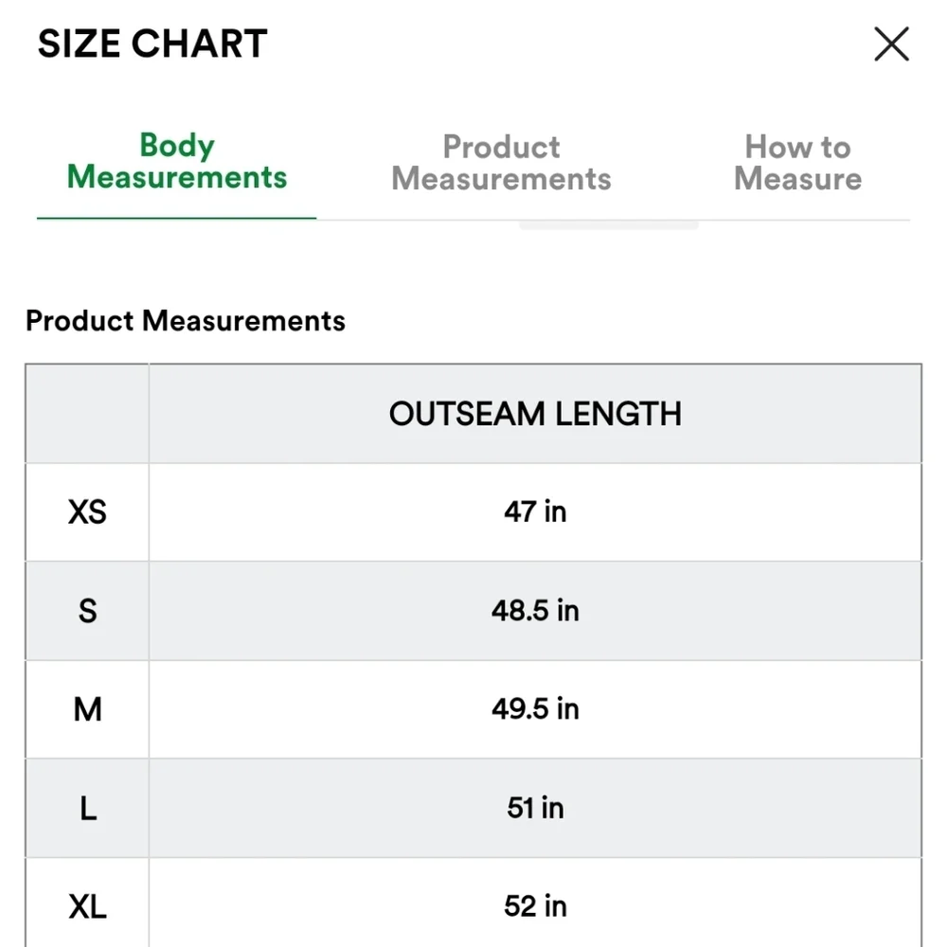Click the 51 in outseam value
This screenshot has height=947, width=947.
click(x=535, y=808)
